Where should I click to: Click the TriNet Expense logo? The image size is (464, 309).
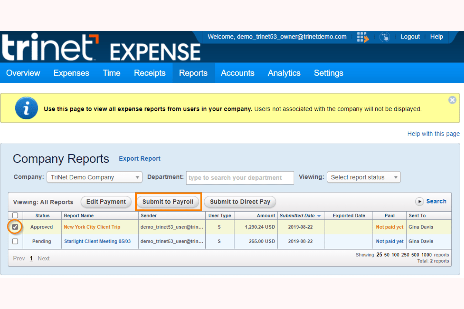click(x=101, y=47)
